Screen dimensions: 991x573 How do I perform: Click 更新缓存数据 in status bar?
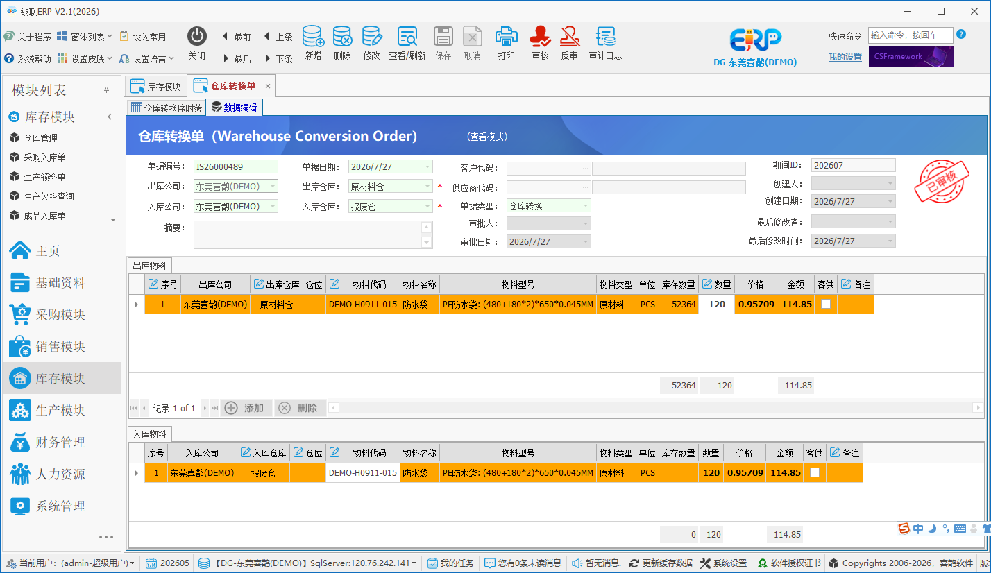[661, 563]
